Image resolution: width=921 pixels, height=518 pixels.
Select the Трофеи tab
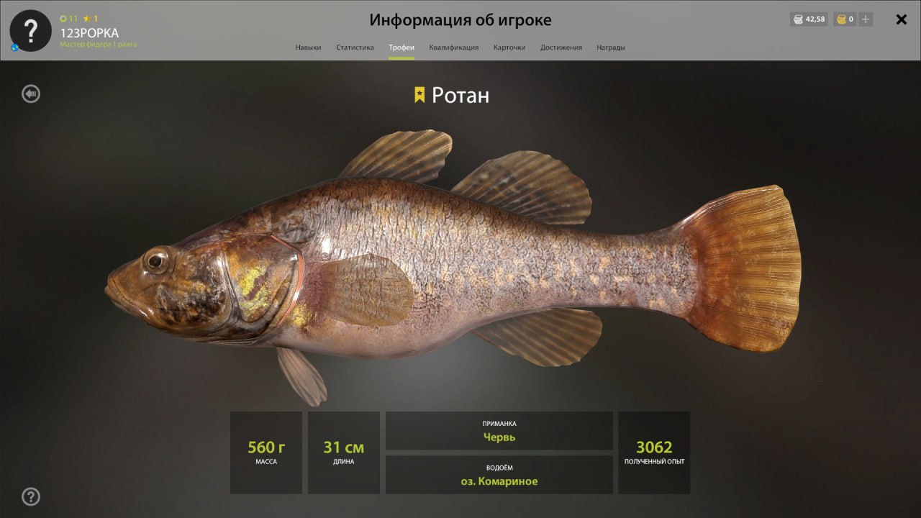[x=401, y=47]
